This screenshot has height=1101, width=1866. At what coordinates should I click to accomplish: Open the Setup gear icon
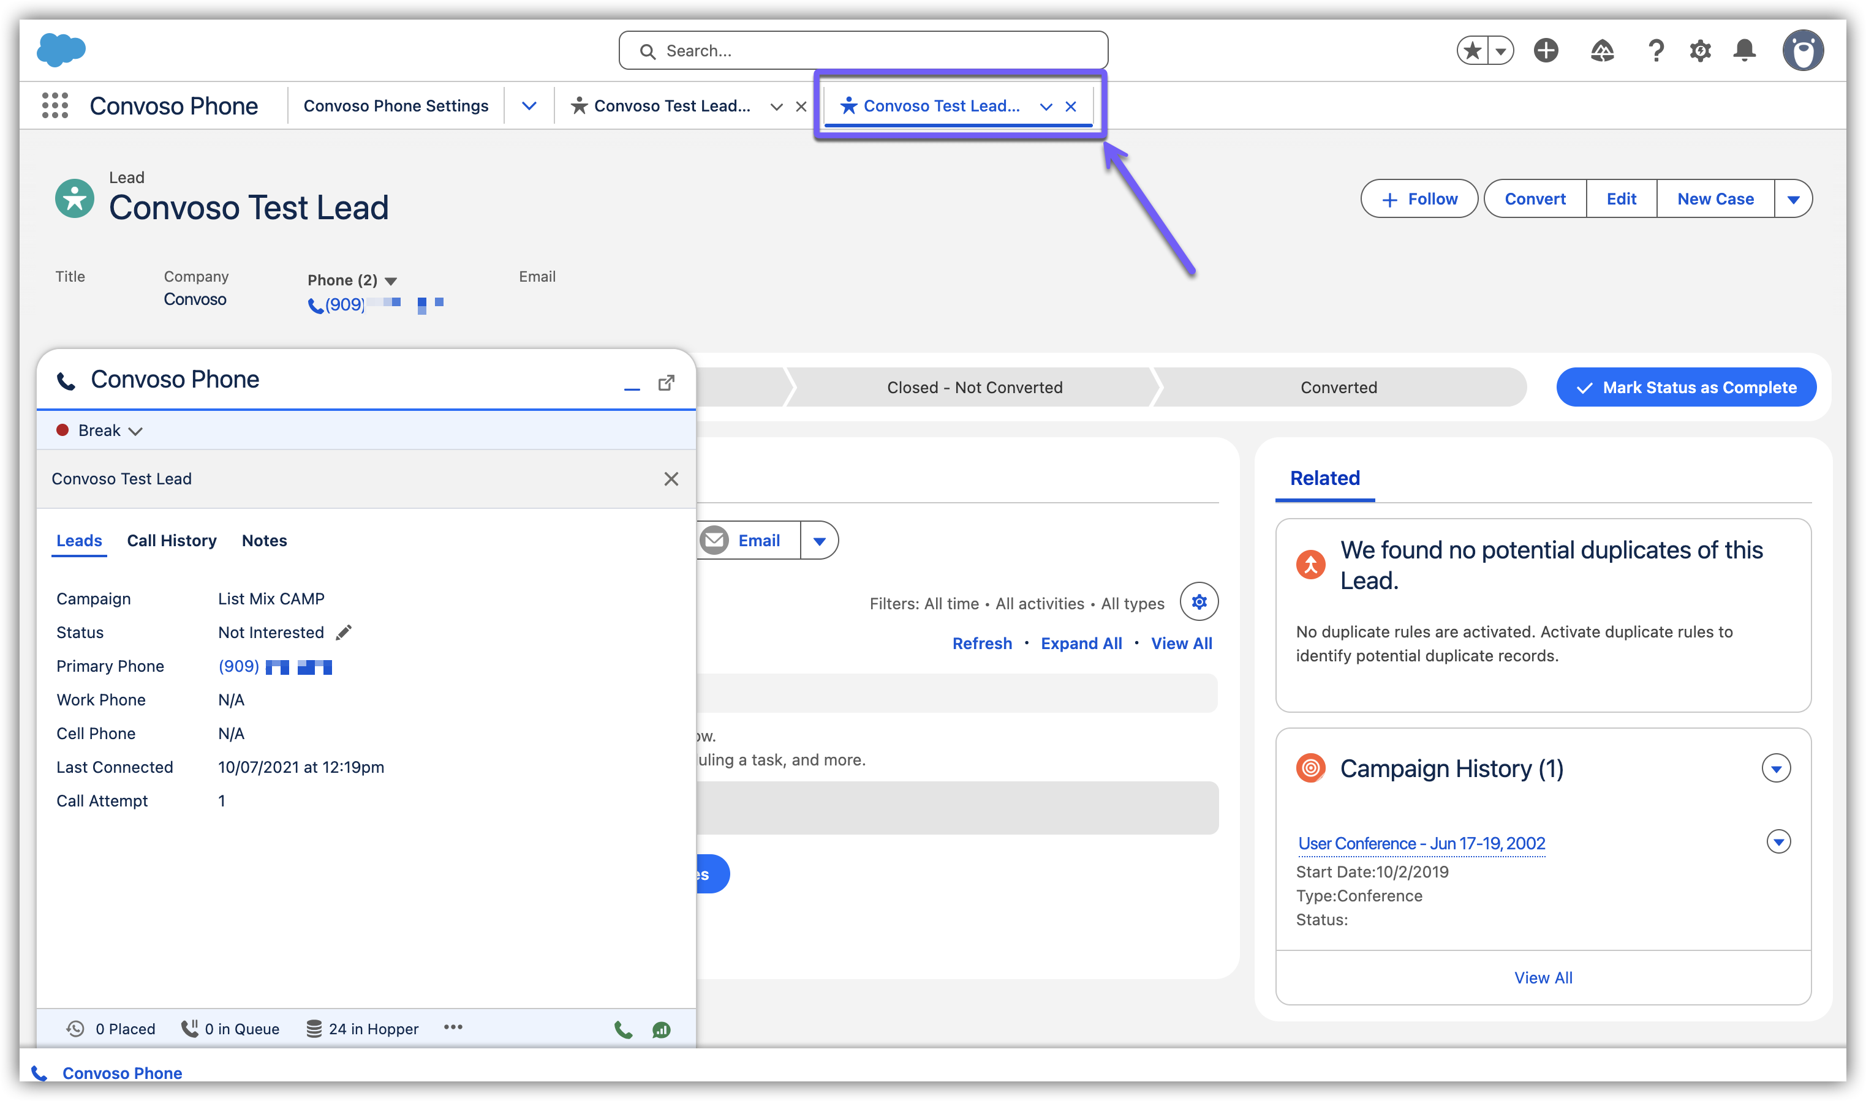pyautogui.click(x=1700, y=50)
